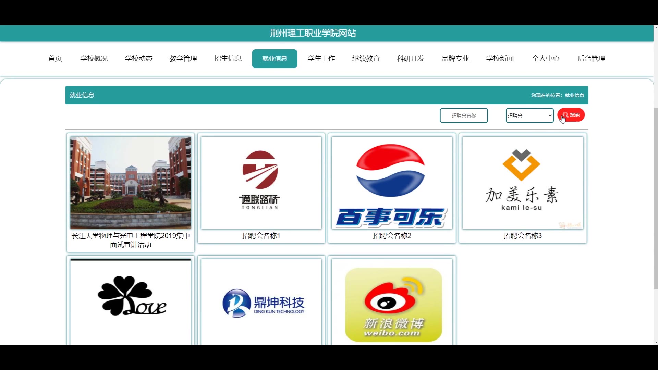
Task: Open the 学校概况 navigation item
Action: (94, 58)
